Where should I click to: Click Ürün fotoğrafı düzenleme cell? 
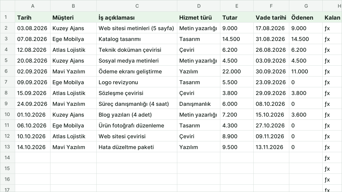pos(137,125)
